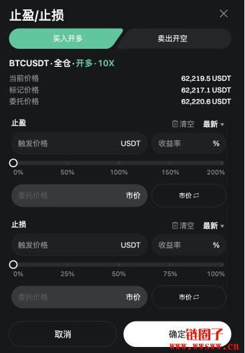Click the 取消 cancel button
Screen dimensions: 245x353
63,334
